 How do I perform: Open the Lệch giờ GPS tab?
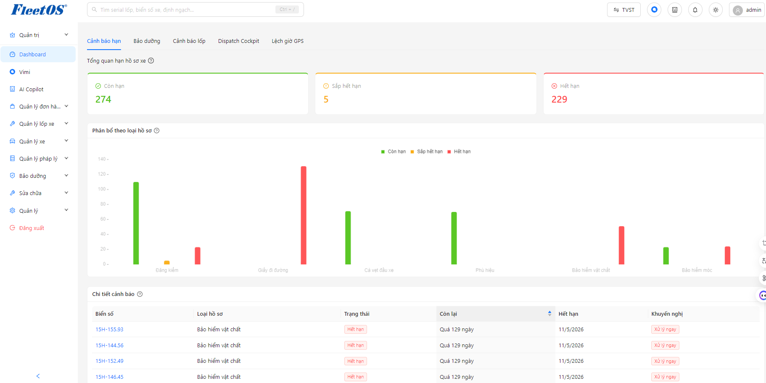(x=288, y=41)
